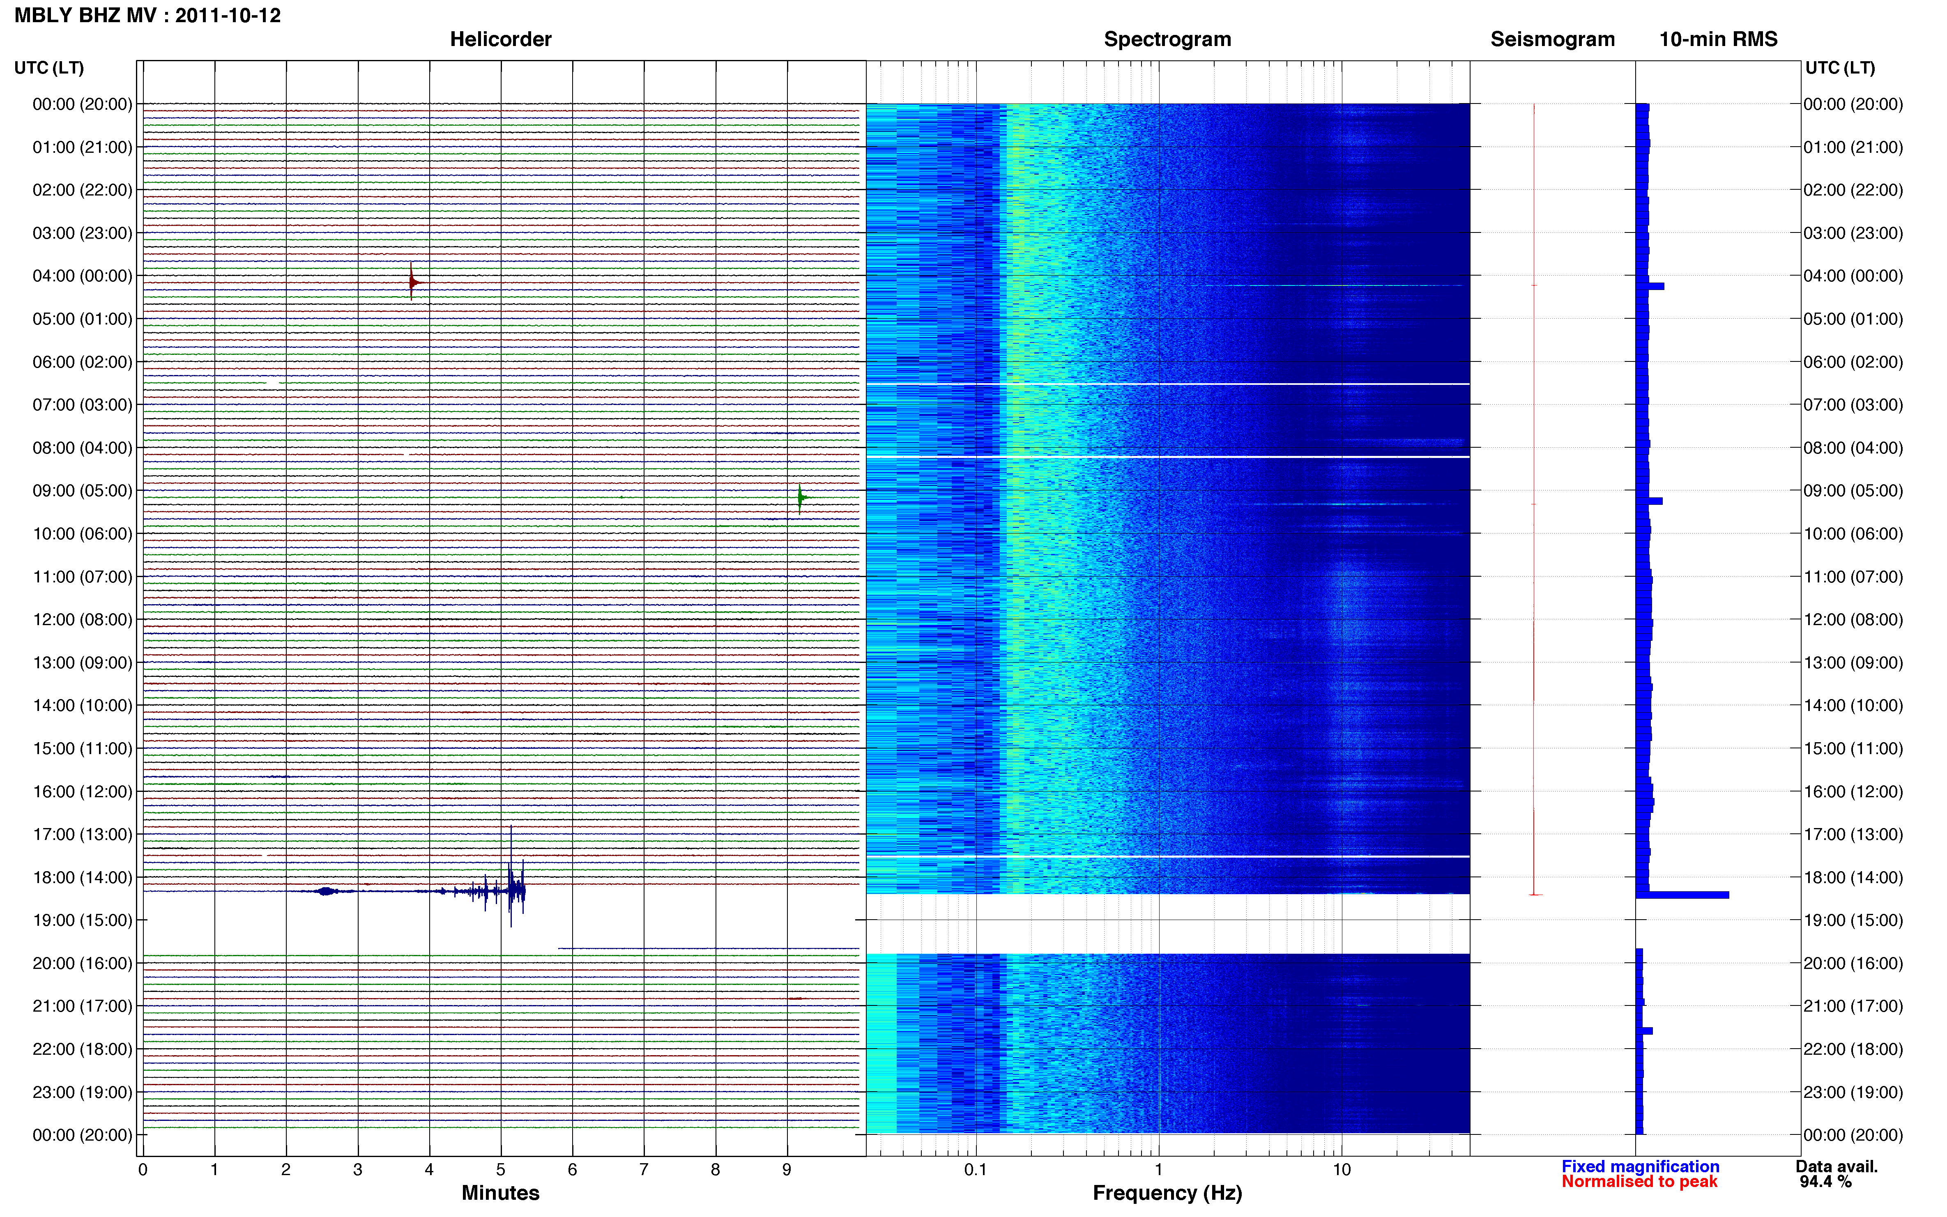This screenshot has width=1947, height=1217.
Task: Select the 'Spectrogram' panel heading
Action: [1167, 39]
